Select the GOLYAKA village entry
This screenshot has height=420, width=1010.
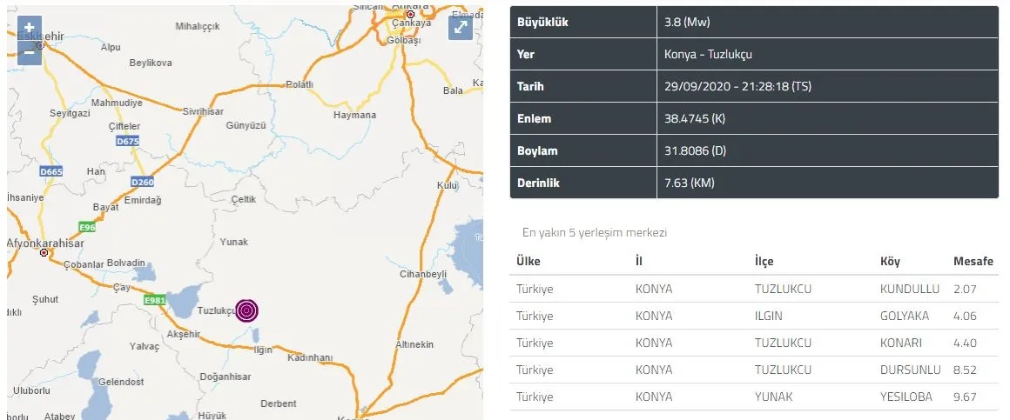point(905,316)
